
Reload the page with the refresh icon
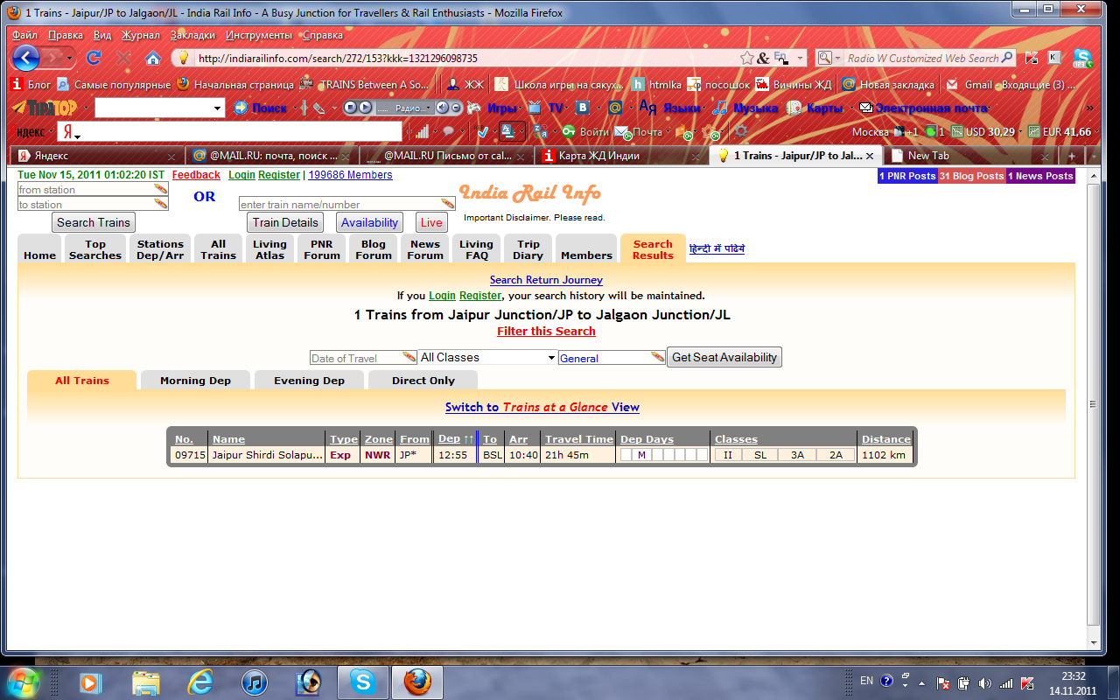(x=94, y=59)
